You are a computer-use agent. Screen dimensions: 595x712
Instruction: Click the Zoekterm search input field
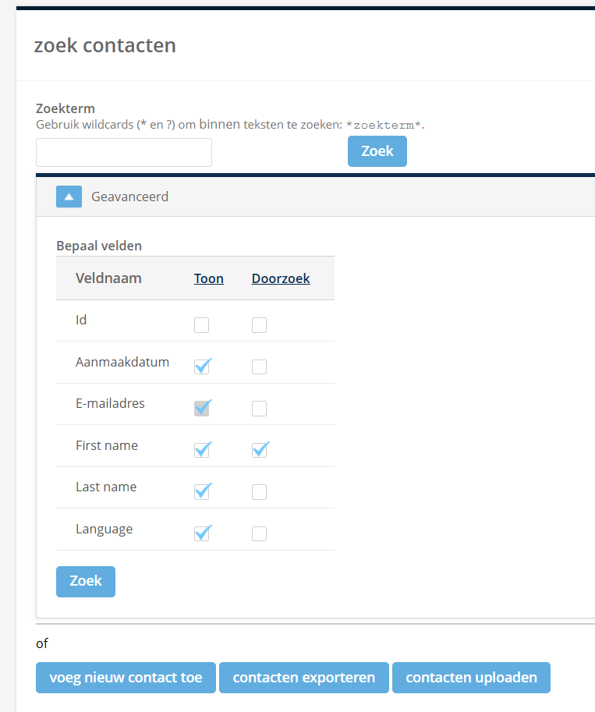pyautogui.click(x=123, y=152)
